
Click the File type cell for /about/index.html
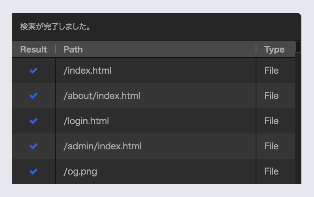[271, 96]
